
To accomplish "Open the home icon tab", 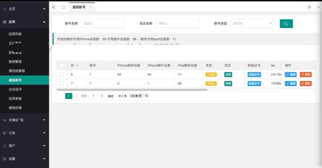I will 64,7.
